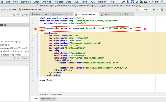Open the app run configuration dropdown
The width and height of the screenshot is (166, 102).
[145, 10]
